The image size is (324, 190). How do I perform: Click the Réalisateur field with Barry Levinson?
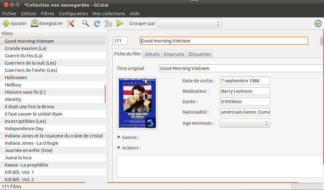[245, 91]
